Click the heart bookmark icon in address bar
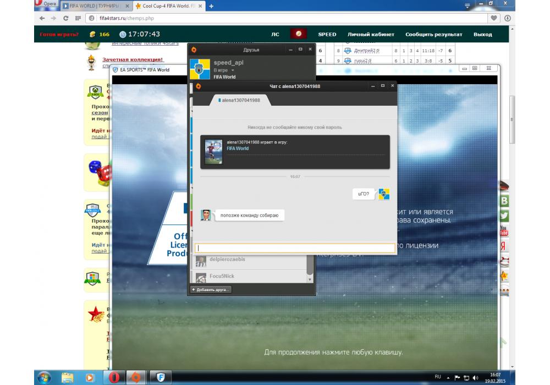550x385 pixels. [495, 18]
